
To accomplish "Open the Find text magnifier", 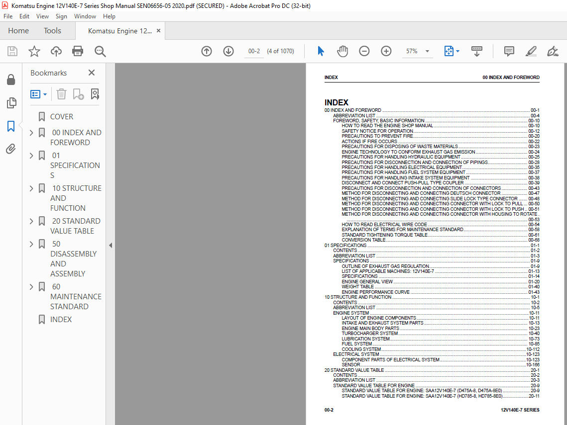I will (100, 51).
